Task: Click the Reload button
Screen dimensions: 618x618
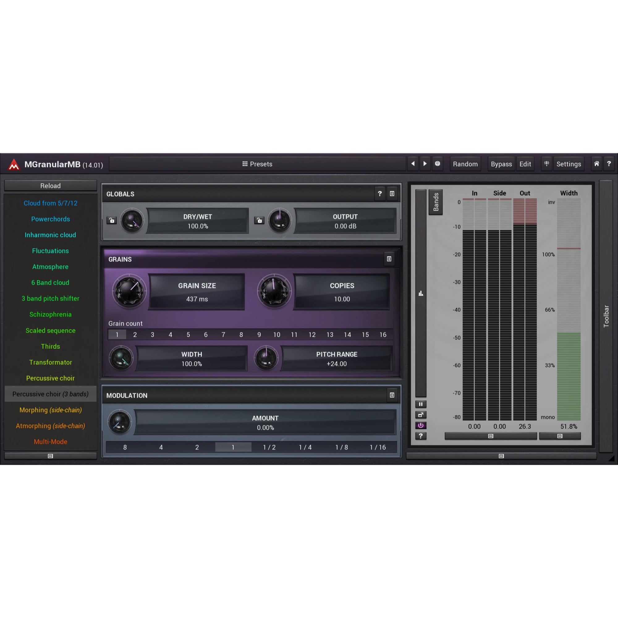Action: (50, 185)
